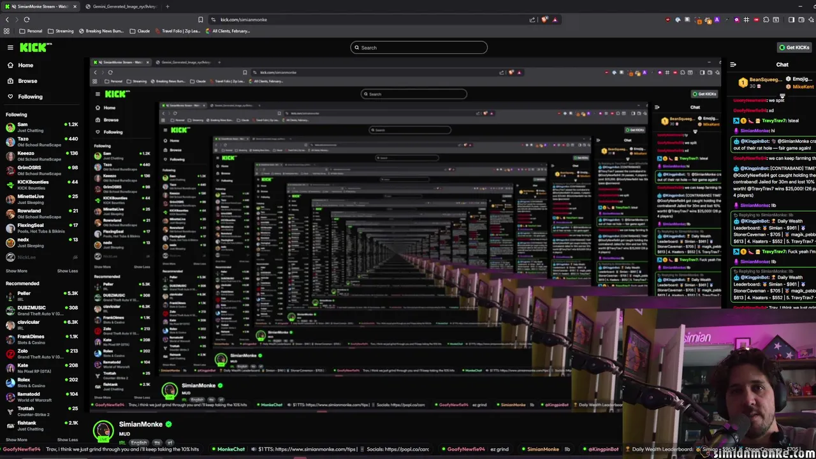Open clavicular channel in outer Recommended list
This screenshot has width=816, height=459.
tap(41, 325)
